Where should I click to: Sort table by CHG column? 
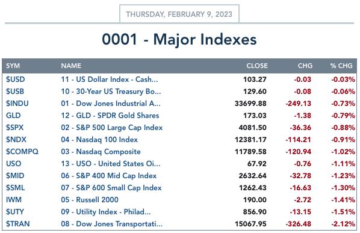(305, 66)
